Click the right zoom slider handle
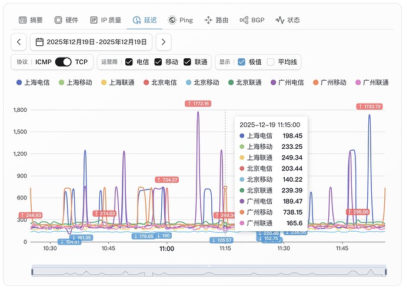The width and height of the screenshot is (406, 290). pos(386,272)
